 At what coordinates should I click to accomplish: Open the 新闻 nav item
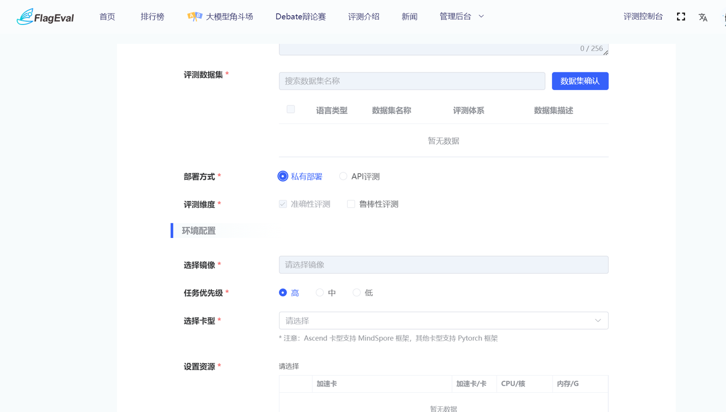(x=410, y=17)
